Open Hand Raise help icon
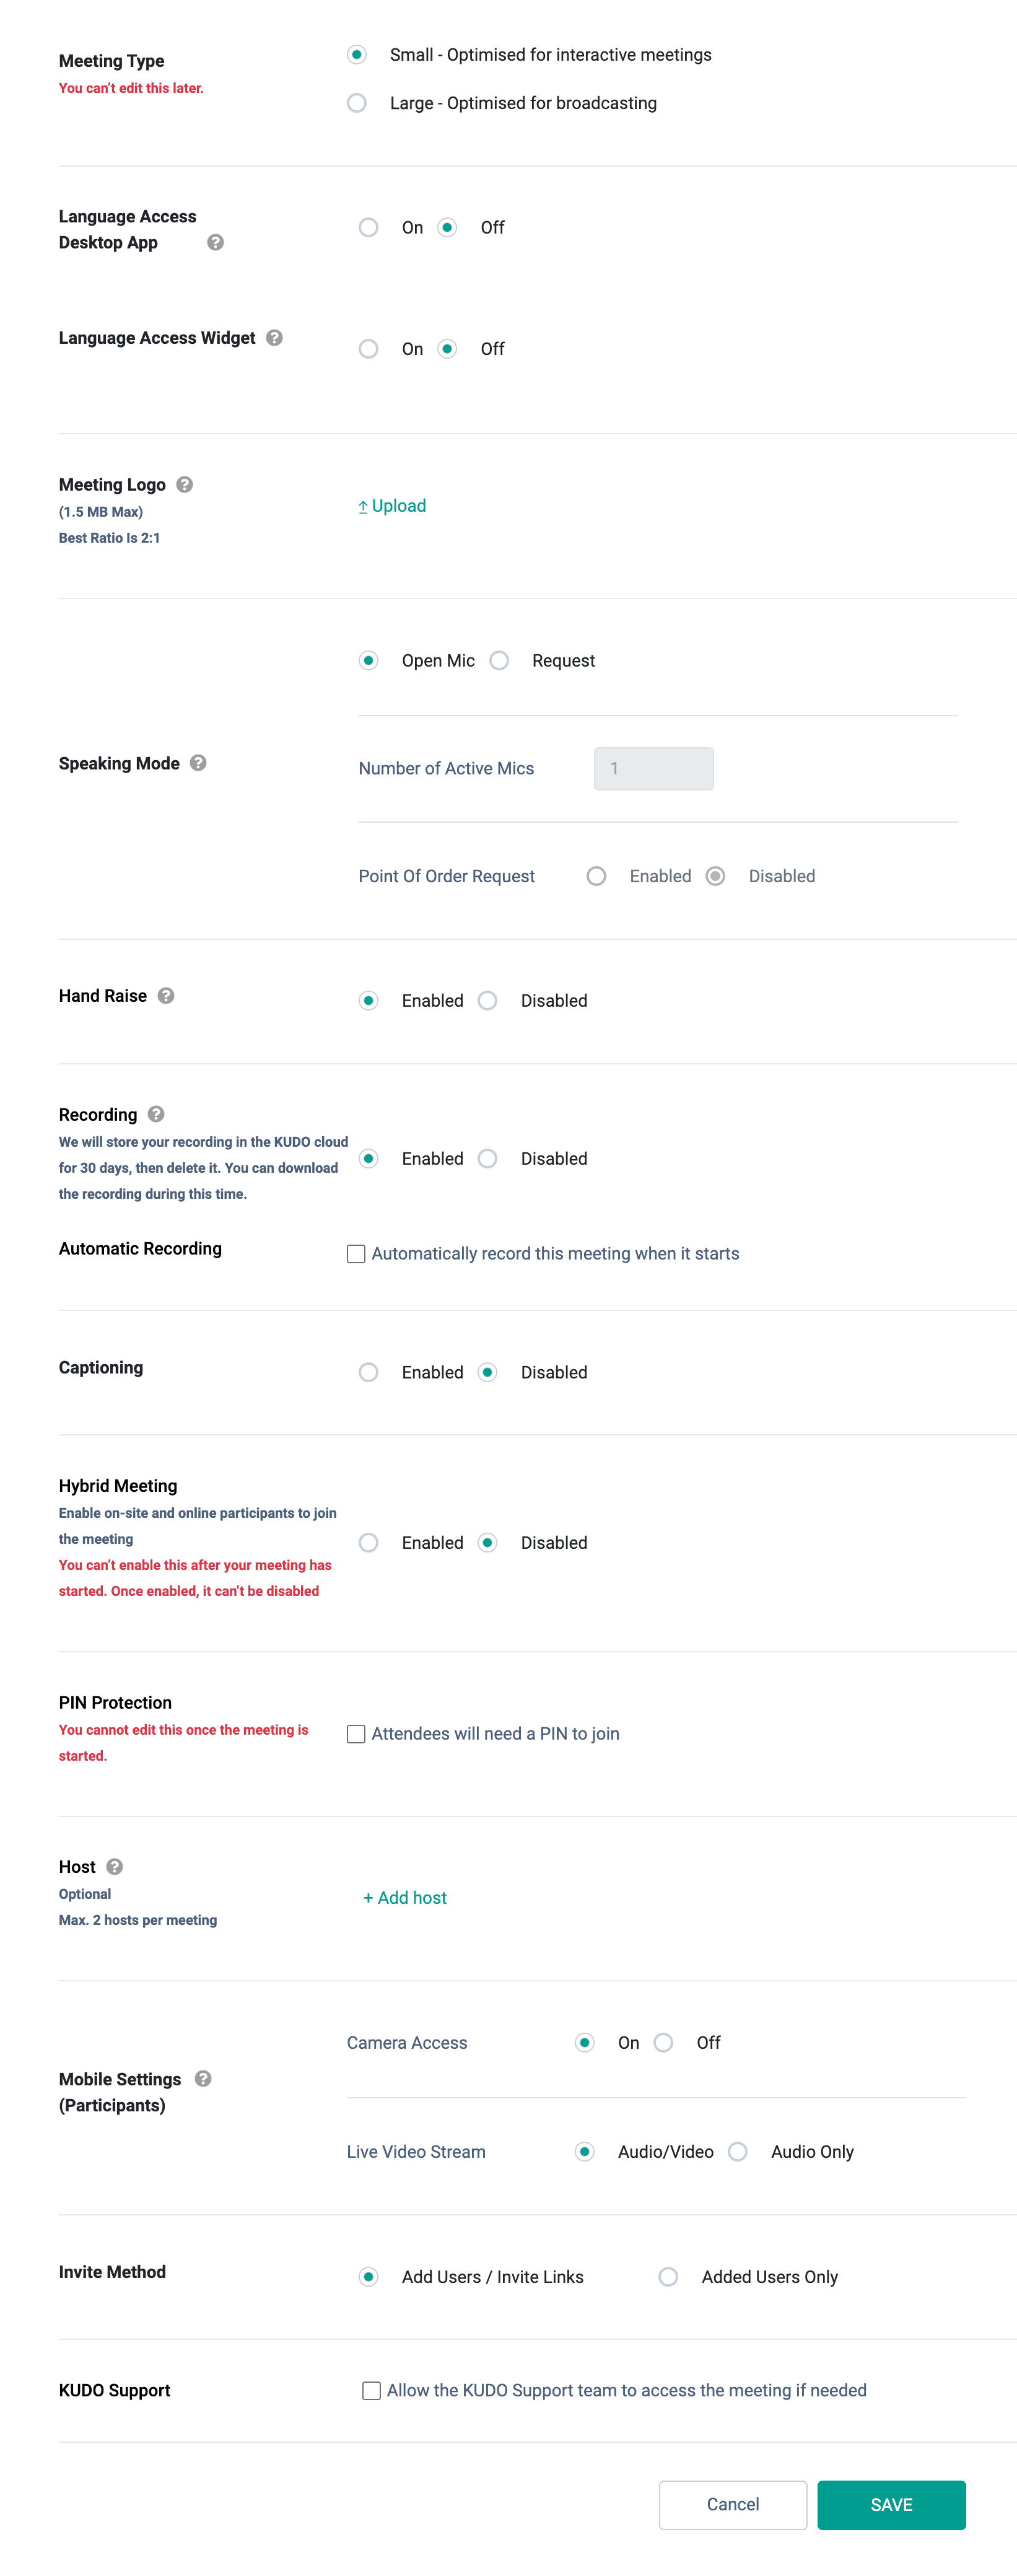Viewport: 1017px width, 2550px height. click(166, 995)
